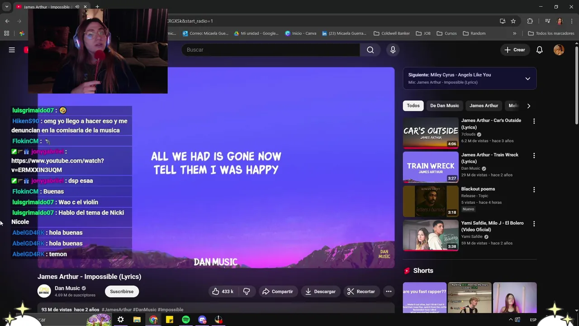
Task: Bookmark this page with the star icon
Action: (x=513, y=21)
